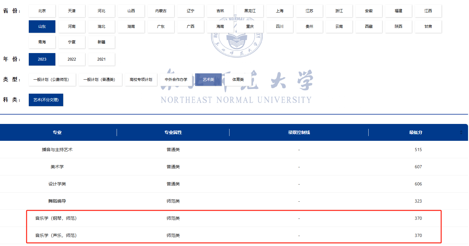Click 音乐学（钢琴，师范） row

tap(56, 218)
